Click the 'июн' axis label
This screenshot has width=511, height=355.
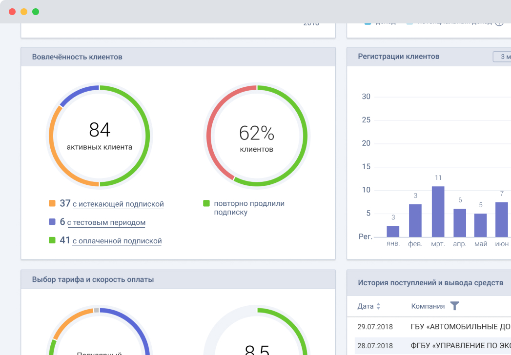tap(502, 244)
